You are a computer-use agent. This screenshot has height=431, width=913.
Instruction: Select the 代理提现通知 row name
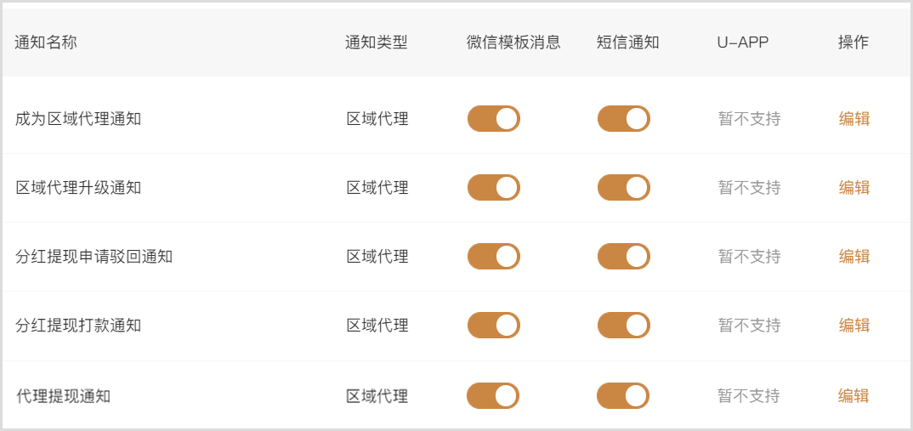(x=63, y=396)
